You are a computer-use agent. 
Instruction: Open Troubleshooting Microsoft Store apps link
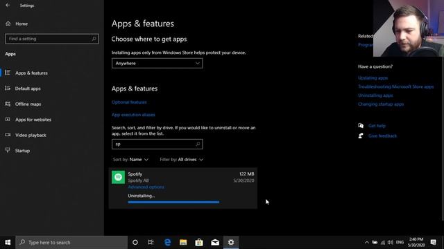pyautogui.click(x=395, y=86)
